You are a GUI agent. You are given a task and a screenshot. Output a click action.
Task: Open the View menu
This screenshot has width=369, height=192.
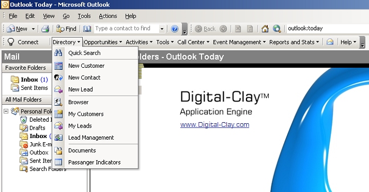click(49, 16)
